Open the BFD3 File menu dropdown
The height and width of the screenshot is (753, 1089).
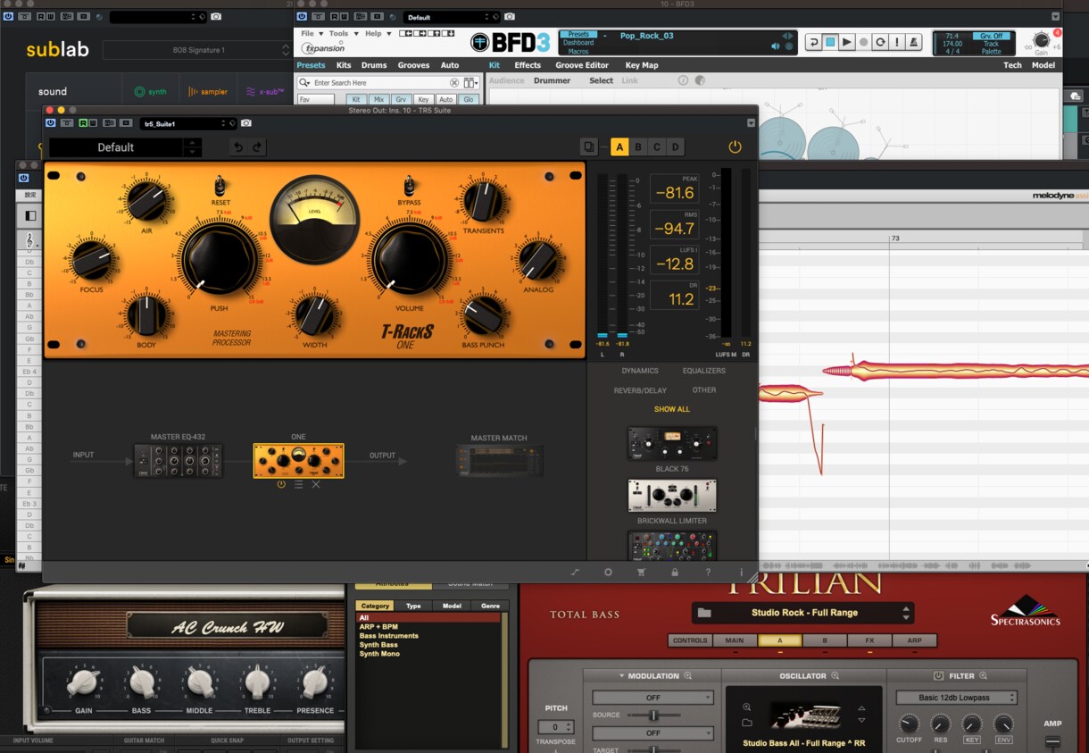click(311, 34)
